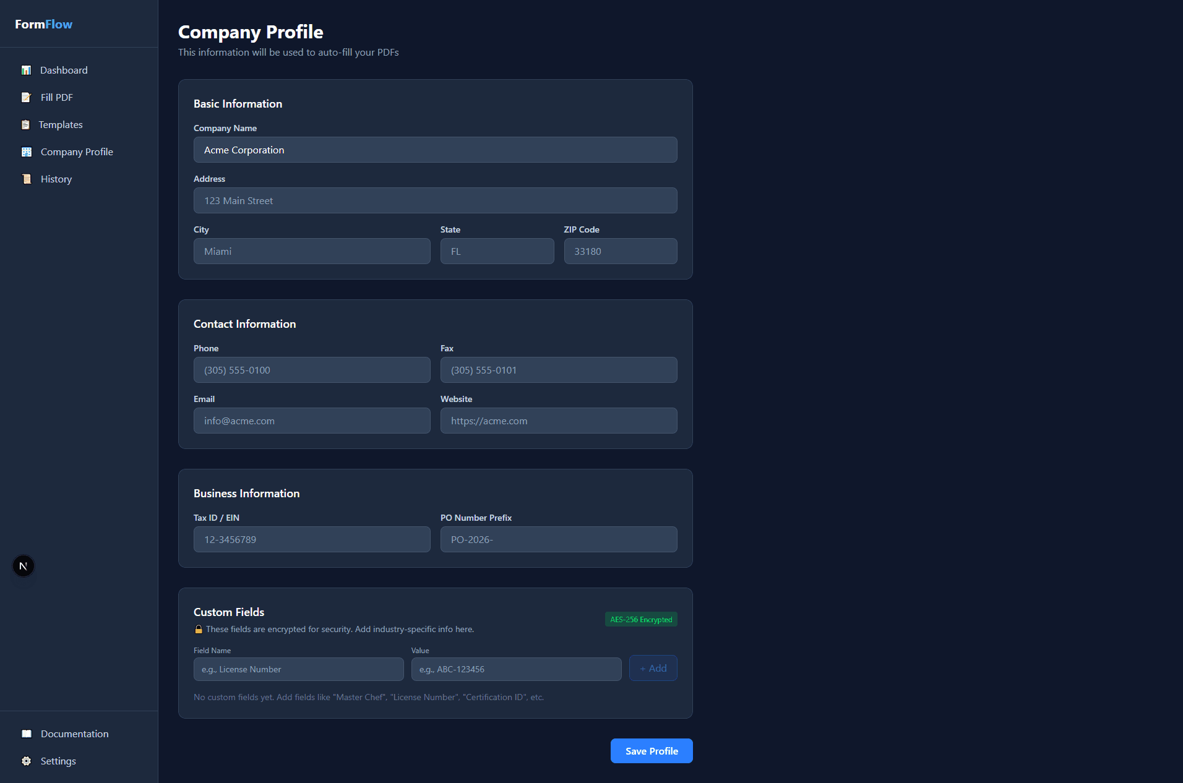Select the Dashboard icon in the sidebar

(26, 70)
